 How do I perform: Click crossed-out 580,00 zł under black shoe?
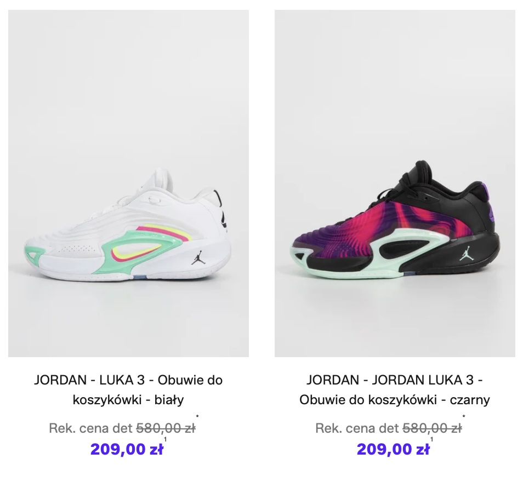pos(433,428)
